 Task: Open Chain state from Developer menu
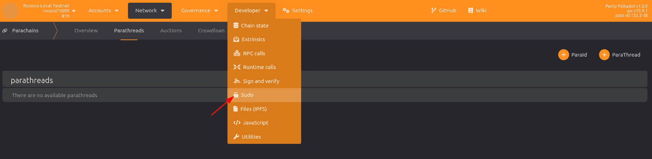pos(264,26)
